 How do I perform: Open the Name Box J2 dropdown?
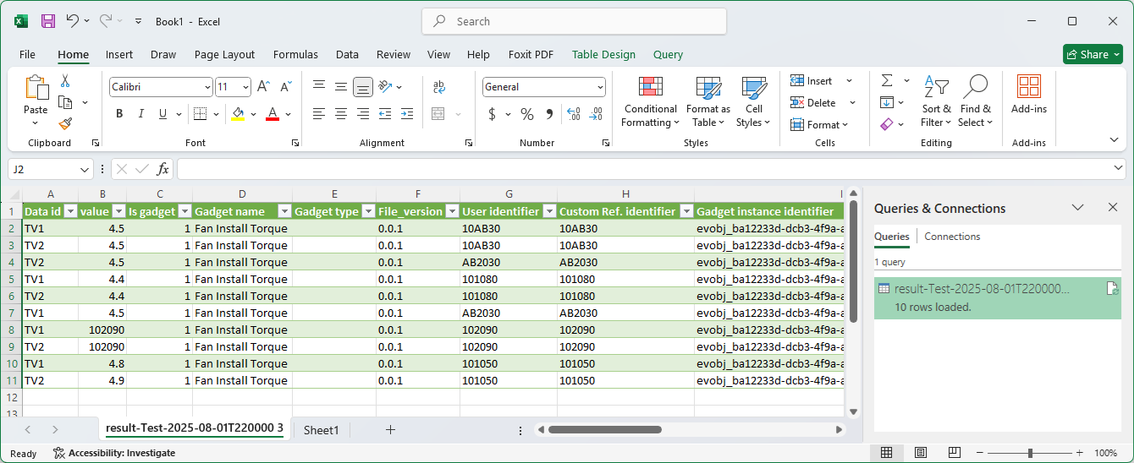[x=86, y=169]
